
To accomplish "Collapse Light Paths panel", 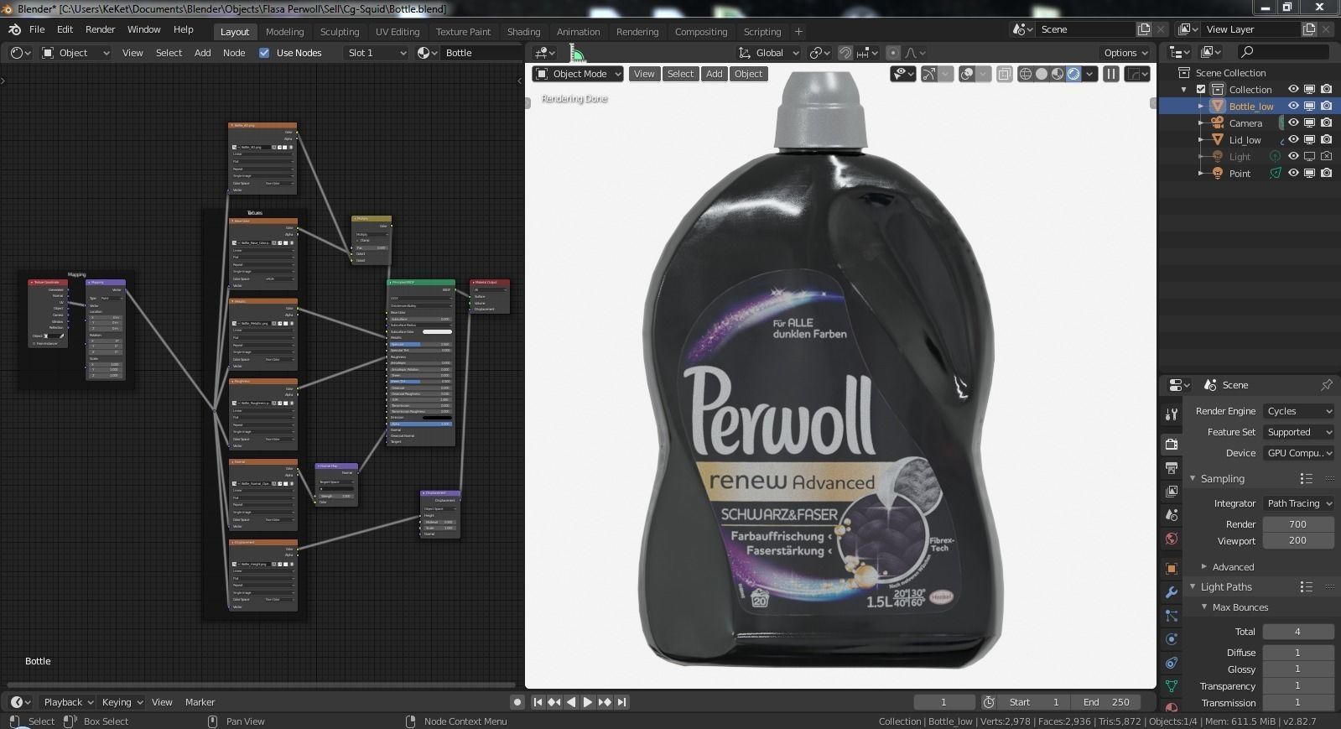I will pos(1193,587).
